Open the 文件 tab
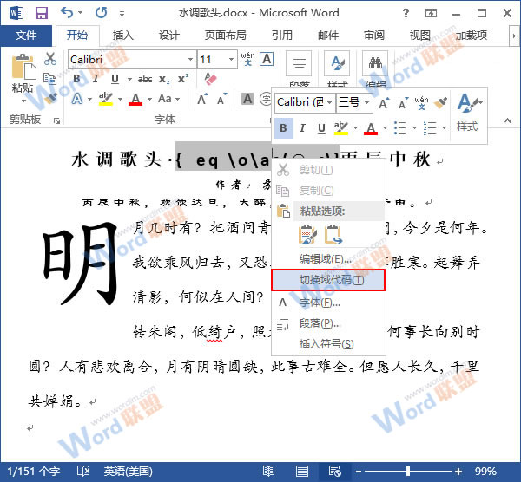 [x=26, y=36]
